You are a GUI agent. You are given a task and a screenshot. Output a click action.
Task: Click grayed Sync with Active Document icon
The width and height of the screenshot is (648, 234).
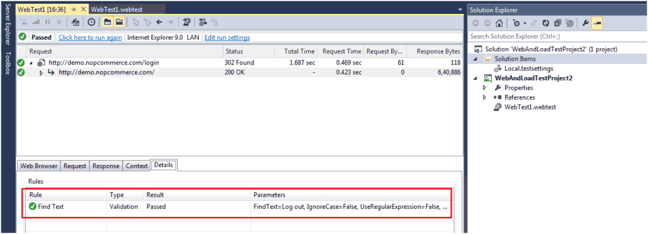pos(534,23)
